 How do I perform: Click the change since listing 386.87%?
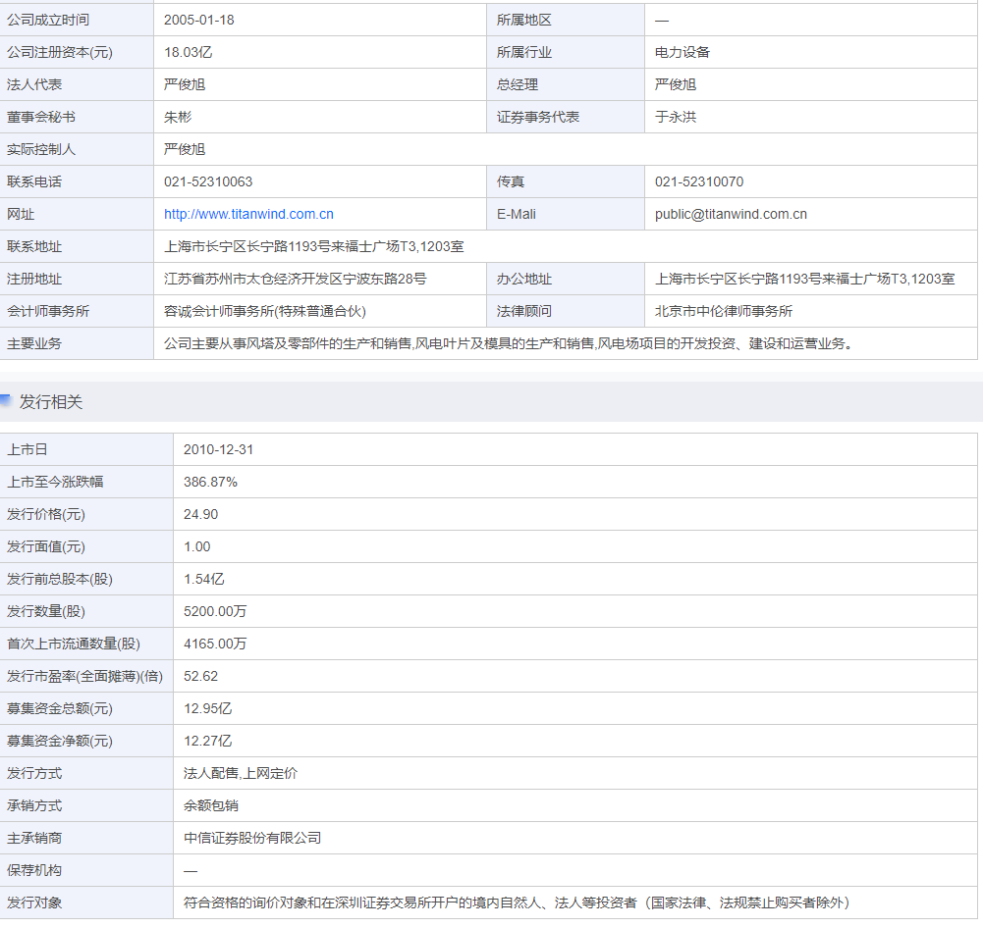(x=210, y=483)
